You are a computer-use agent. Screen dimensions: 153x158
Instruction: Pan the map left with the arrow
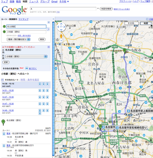pyautogui.click(x=58, y=27)
